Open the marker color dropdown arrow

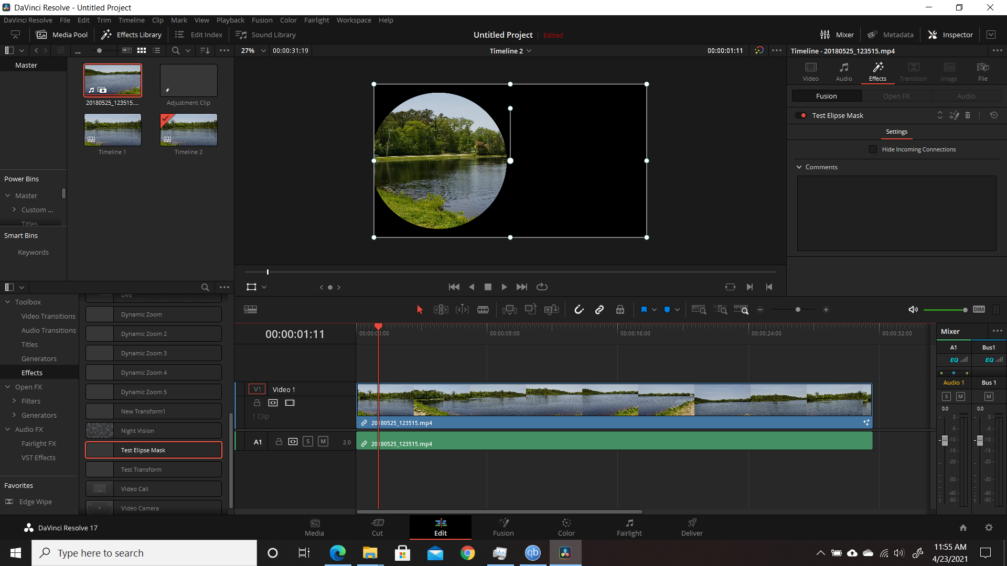[x=677, y=310]
